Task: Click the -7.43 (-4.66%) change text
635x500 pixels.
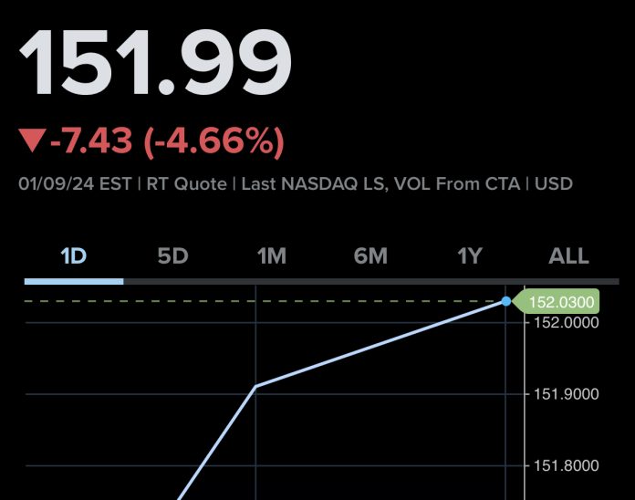Action: tap(167, 141)
